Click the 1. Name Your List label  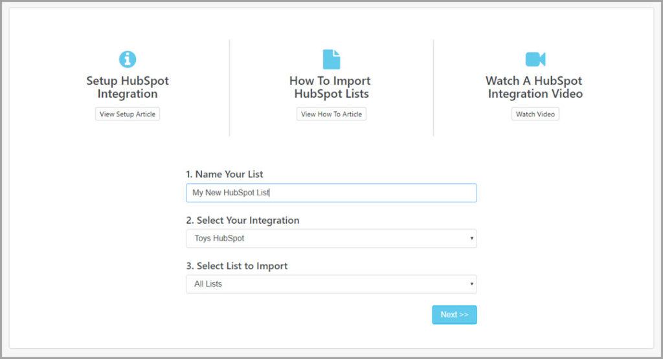(225, 174)
